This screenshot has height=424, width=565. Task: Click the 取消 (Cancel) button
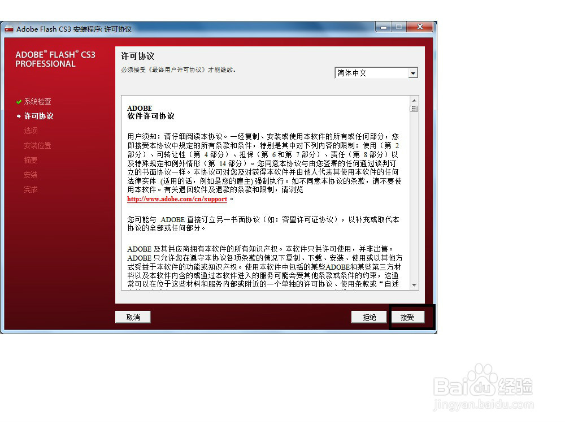(x=133, y=317)
